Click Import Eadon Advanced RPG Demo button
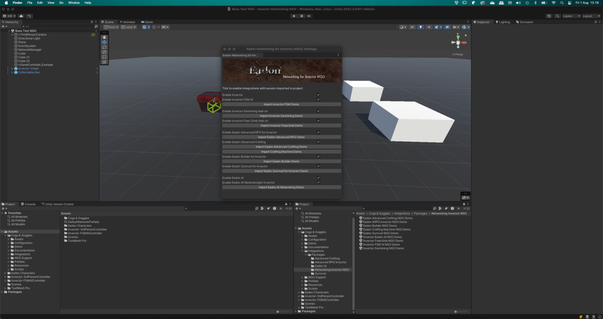 pyautogui.click(x=281, y=137)
